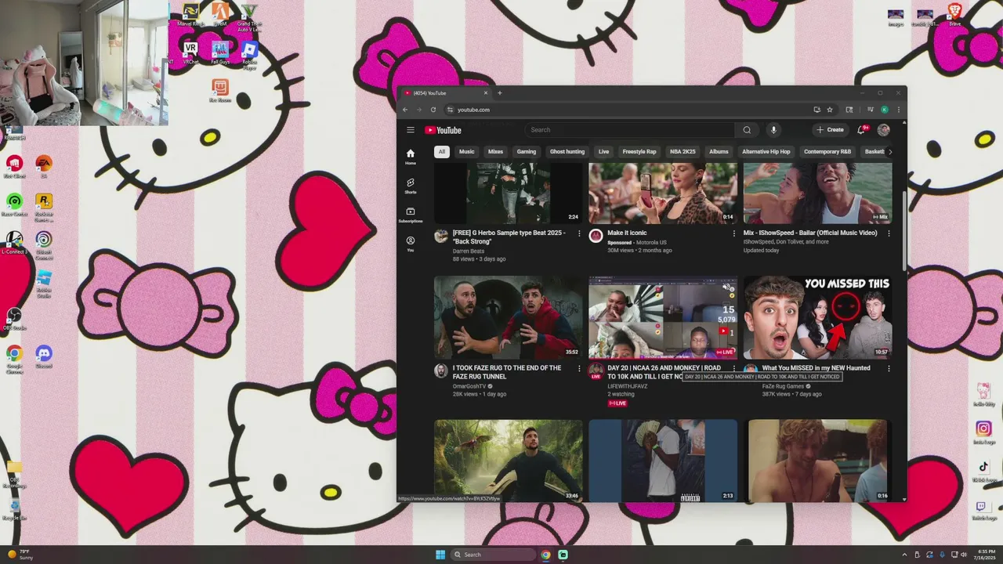
Task: Open options for FaZe Rug tunnel video
Action: pos(579,368)
